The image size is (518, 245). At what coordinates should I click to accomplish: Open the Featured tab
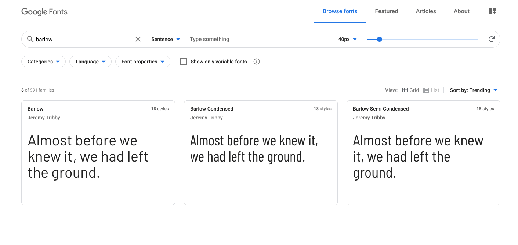pyautogui.click(x=387, y=11)
